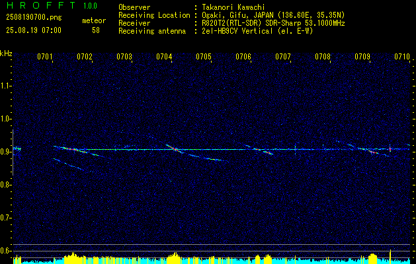The width and height of the screenshot is (416, 264).
Task: Click the 0705 time marker
Action: click(x=204, y=56)
